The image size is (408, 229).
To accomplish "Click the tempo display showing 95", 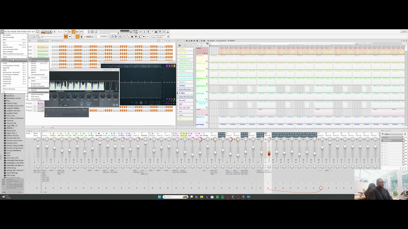I will (60, 31).
